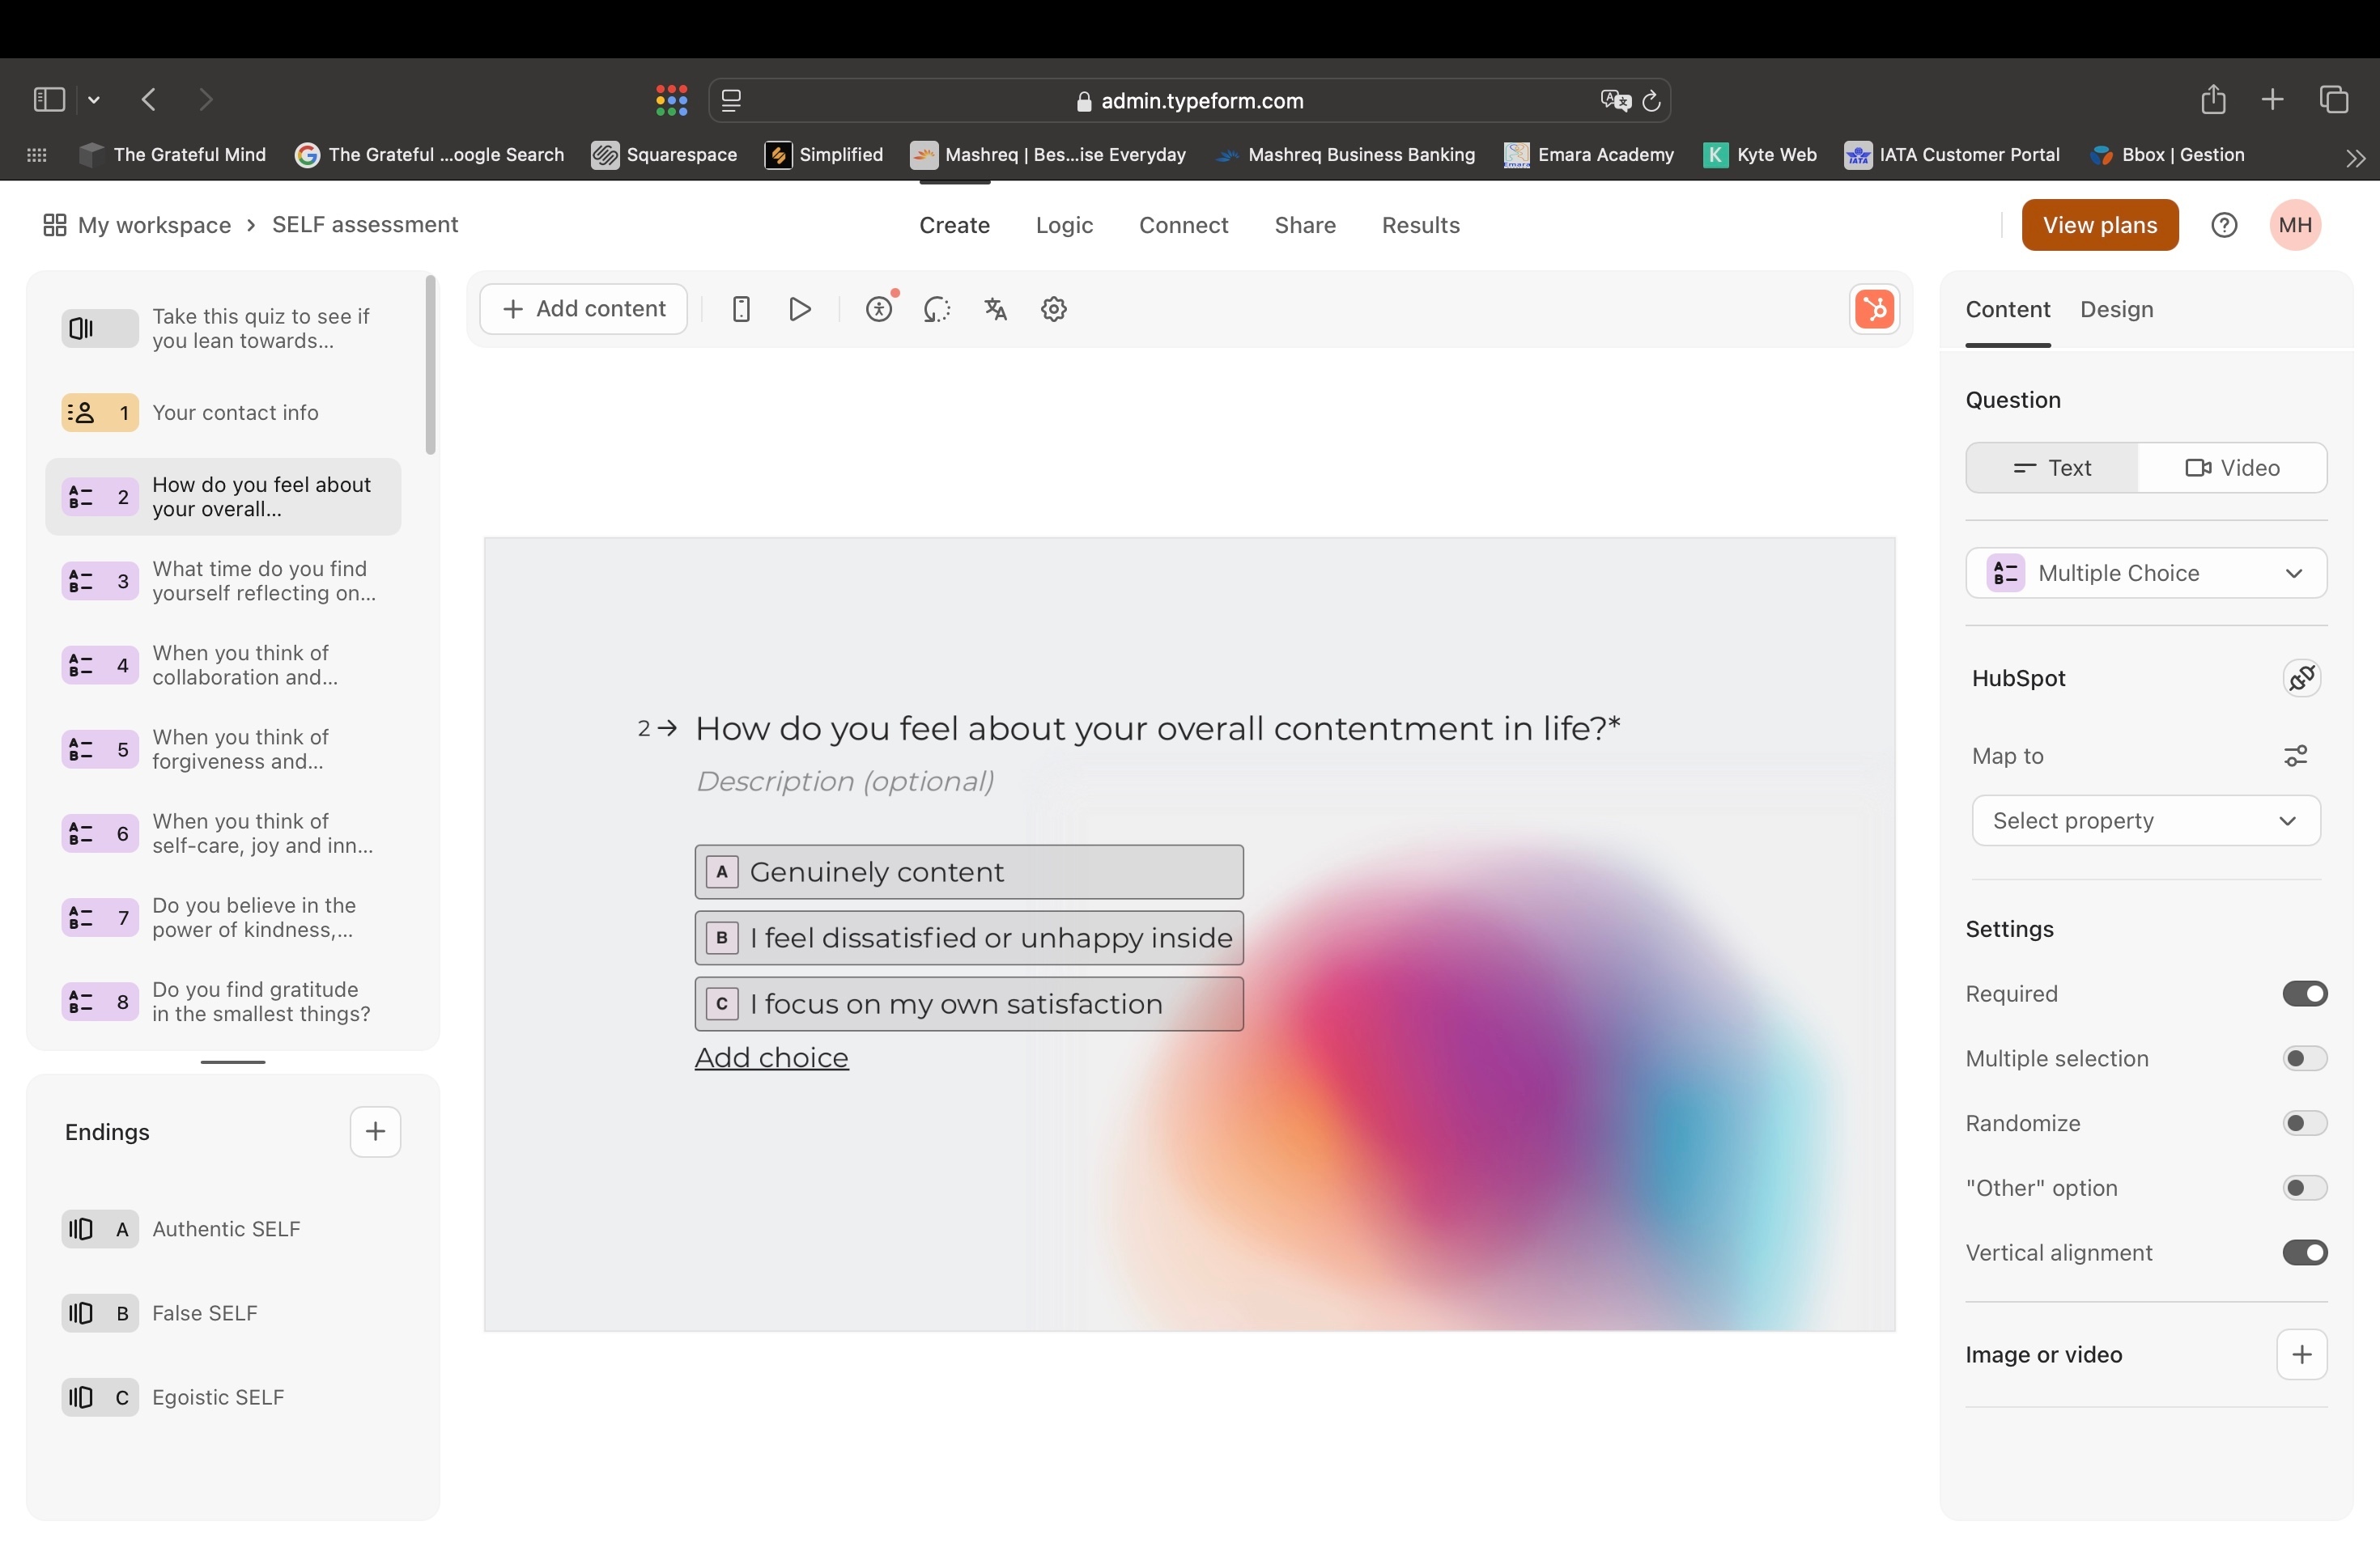Toggle the Required switch

click(x=2304, y=994)
